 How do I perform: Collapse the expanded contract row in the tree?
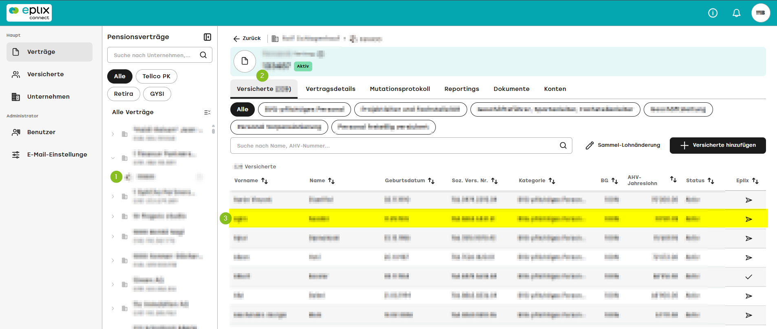tap(113, 158)
